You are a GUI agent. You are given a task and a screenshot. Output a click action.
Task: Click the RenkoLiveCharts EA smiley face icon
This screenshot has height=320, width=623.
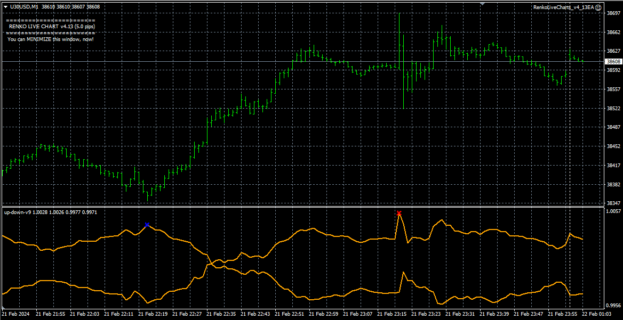(x=598, y=7)
